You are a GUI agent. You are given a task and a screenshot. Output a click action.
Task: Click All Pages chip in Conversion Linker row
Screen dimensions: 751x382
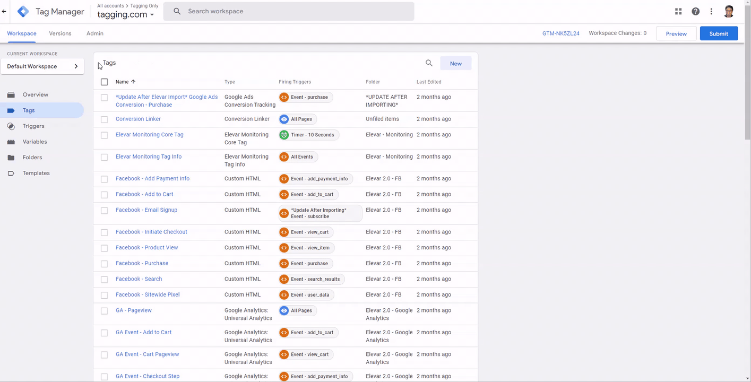click(297, 119)
